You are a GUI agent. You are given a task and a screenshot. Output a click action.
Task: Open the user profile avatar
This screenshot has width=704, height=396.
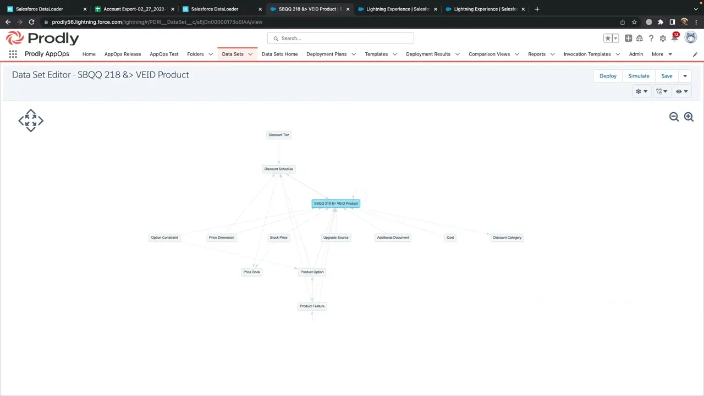(690, 38)
